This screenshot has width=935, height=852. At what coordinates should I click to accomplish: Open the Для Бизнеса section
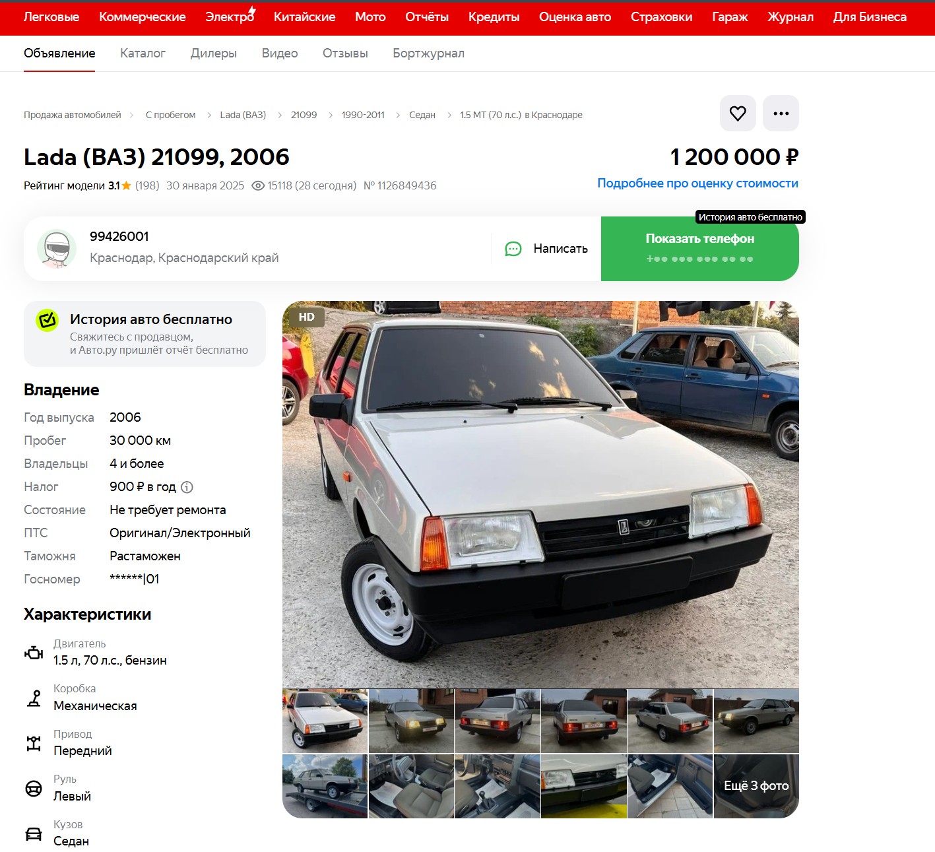point(870,17)
